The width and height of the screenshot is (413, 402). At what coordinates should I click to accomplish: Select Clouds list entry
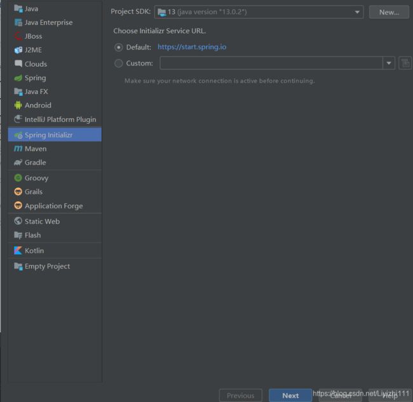tap(55, 64)
